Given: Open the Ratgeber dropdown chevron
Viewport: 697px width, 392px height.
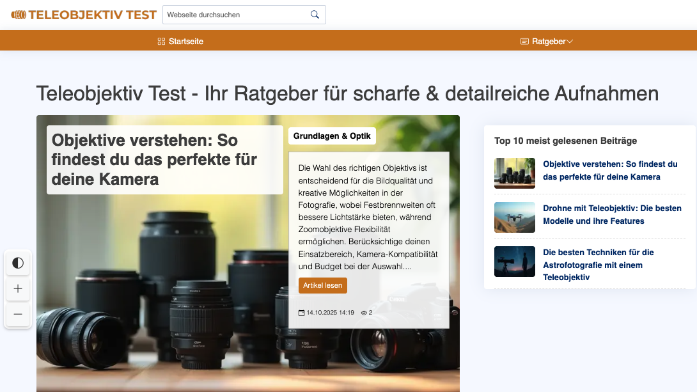Looking at the screenshot, I should pos(569,40).
